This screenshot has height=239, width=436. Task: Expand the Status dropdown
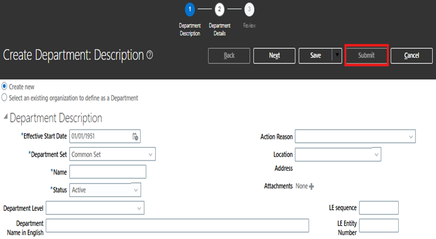click(135, 190)
